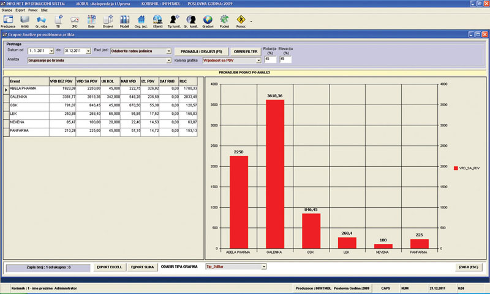Select the PANFARMA brand cell
The image size is (490, 294).
pyautogui.click(x=29, y=131)
